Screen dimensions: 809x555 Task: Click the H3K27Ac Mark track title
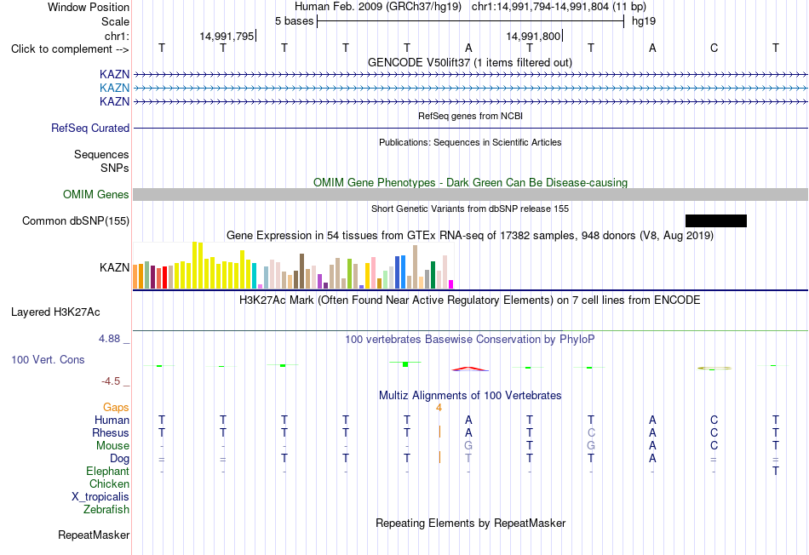coord(469,300)
